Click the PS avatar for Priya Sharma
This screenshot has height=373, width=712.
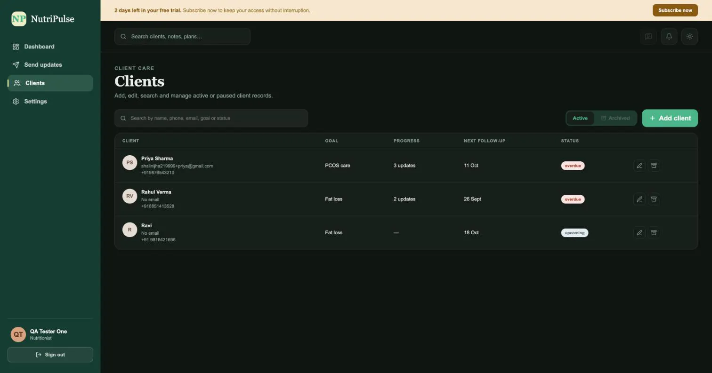130,163
